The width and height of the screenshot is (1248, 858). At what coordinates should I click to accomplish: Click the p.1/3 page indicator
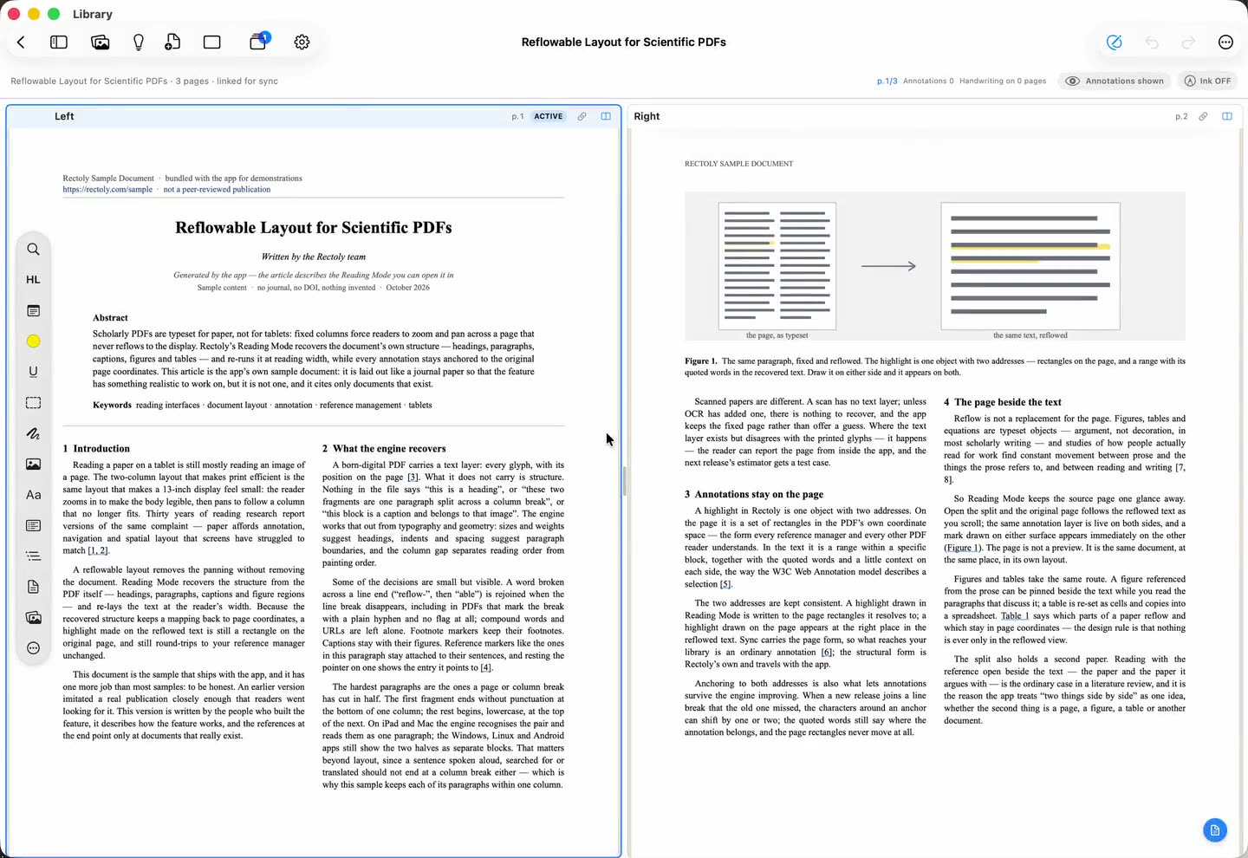tap(887, 81)
